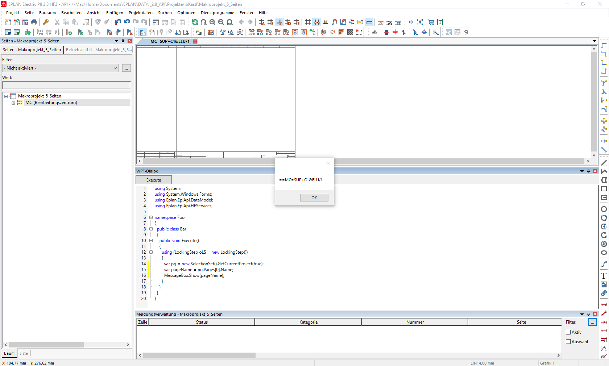Pin the WPF-Dialog panel
Viewport: 609px width, 366px height.
[588, 171]
